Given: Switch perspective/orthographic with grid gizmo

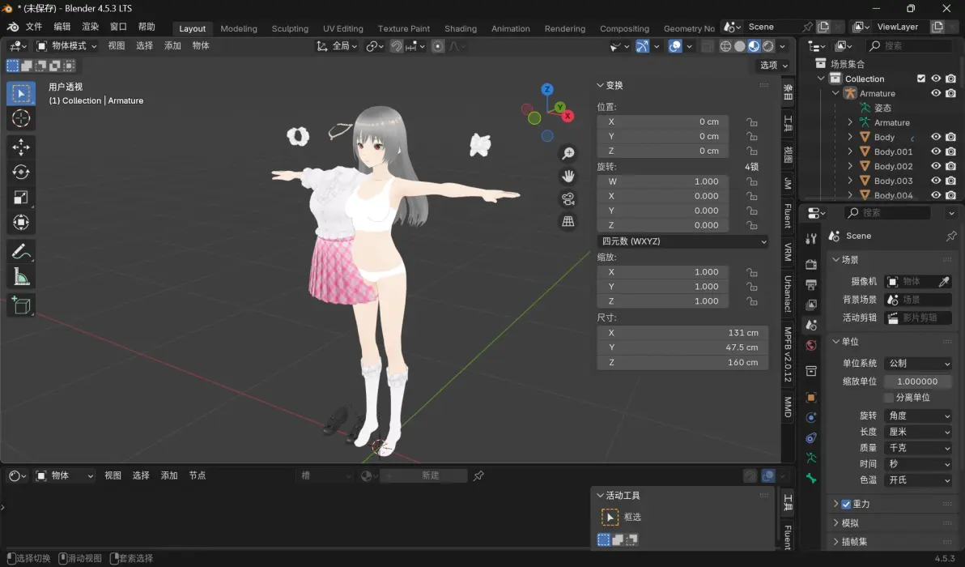Looking at the screenshot, I should click(x=568, y=222).
